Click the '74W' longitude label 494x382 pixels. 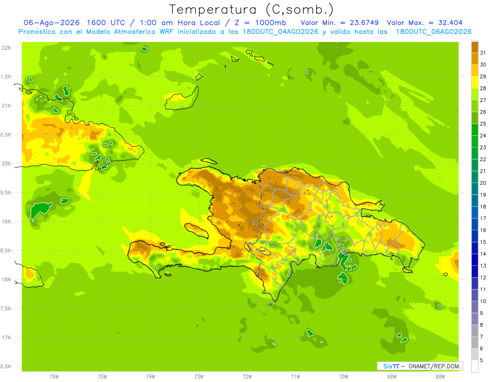click(x=151, y=376)
